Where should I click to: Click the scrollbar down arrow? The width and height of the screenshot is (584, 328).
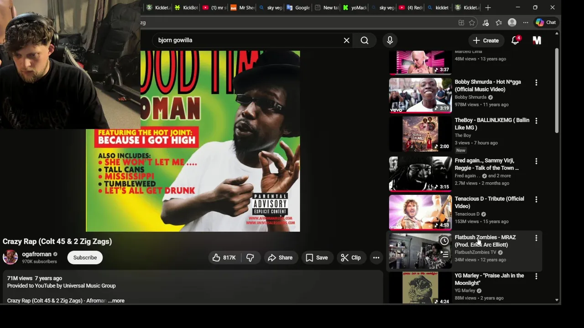[x=557, y=301]
